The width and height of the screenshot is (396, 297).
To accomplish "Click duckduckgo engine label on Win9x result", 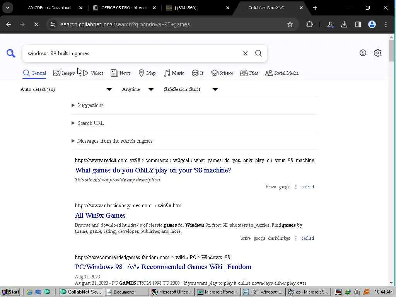I will pos(279,238).
